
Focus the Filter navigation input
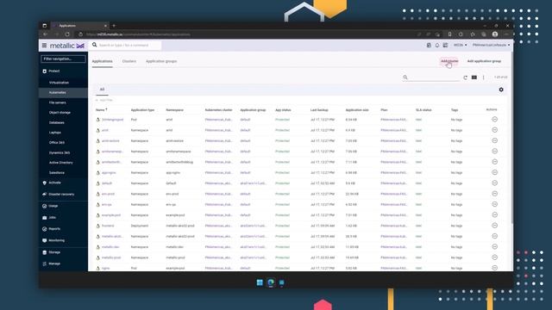(x=63, y=59)
